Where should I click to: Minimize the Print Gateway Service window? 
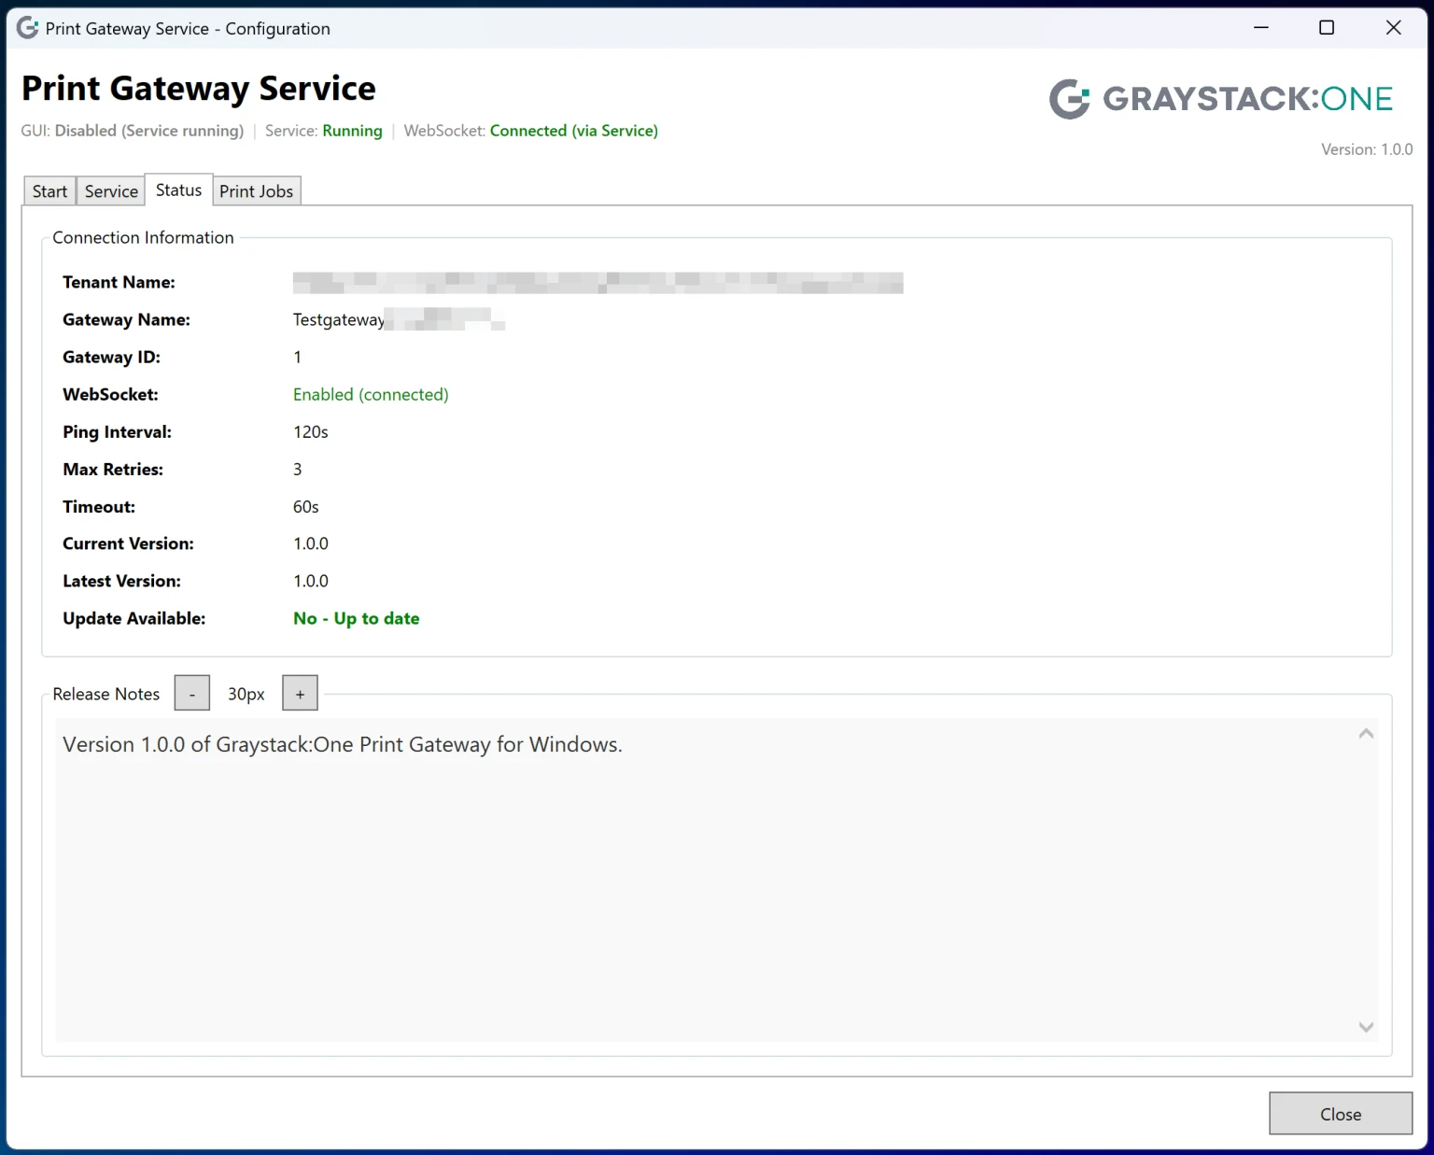tap(1260, 28)
